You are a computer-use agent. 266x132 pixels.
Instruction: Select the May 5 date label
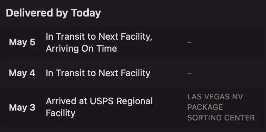[x=22, y=42]
